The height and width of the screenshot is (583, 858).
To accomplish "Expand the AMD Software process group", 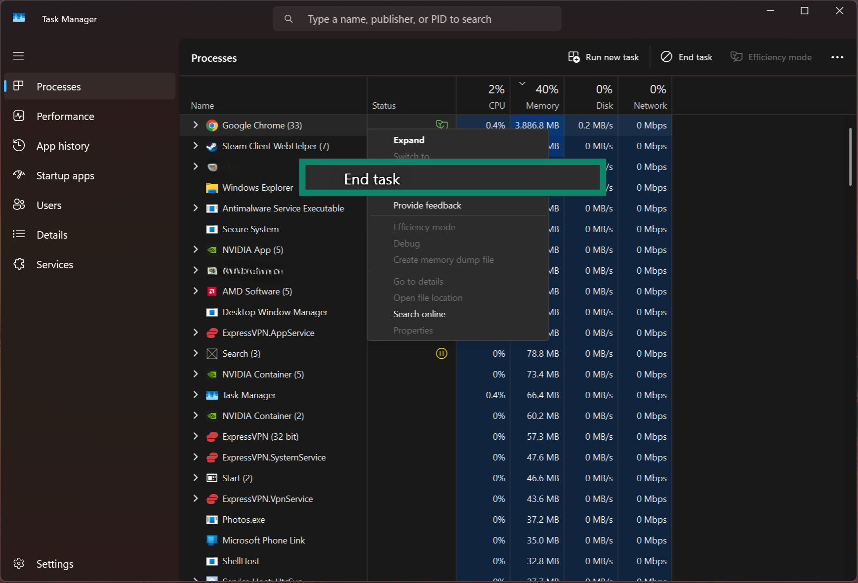I will click(195, 291).
